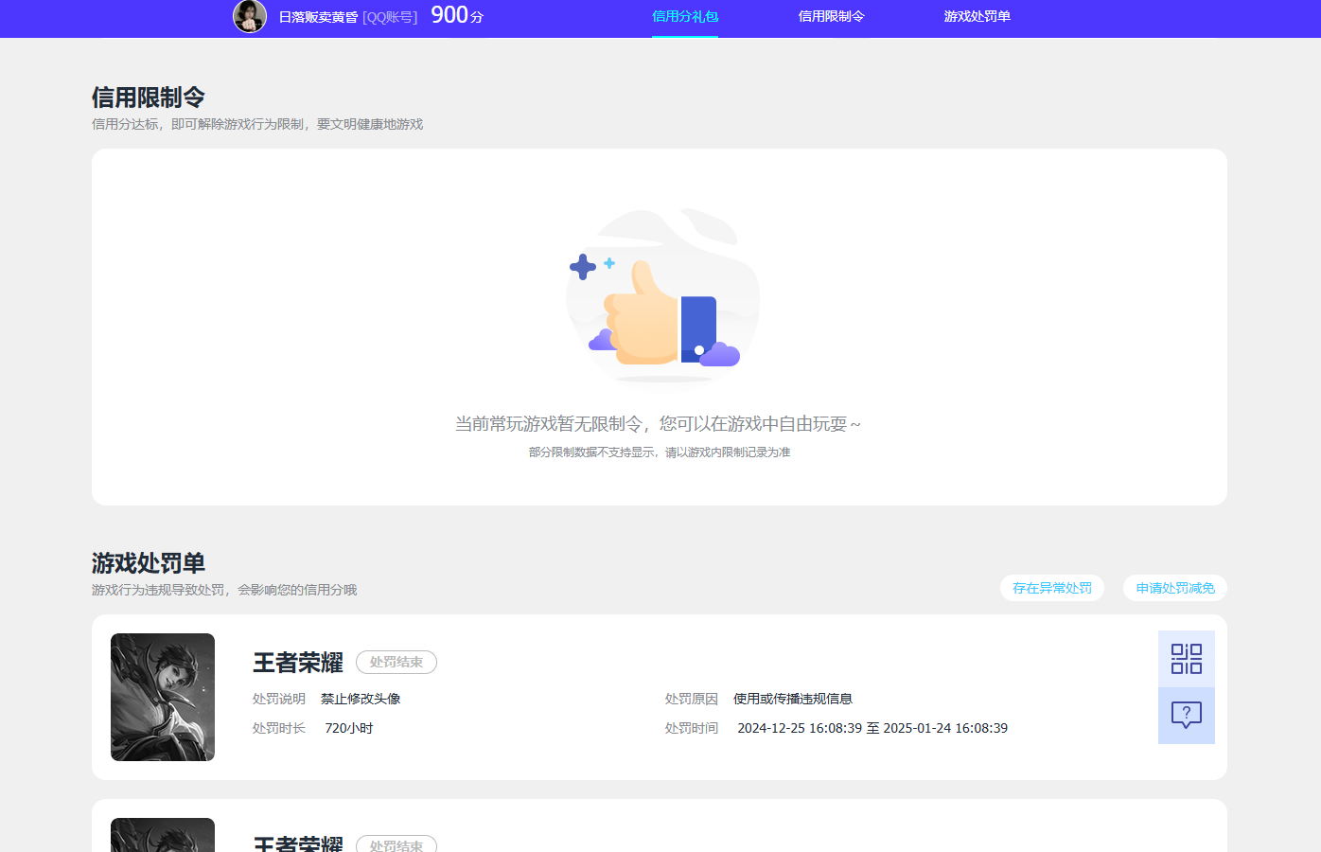Click 申请处罚减免 to request penalty reduction
The image size is (1321, 852).
point(1174,588)
